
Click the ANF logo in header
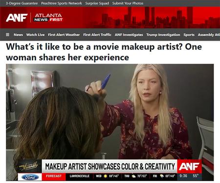(x=17, y=18)
